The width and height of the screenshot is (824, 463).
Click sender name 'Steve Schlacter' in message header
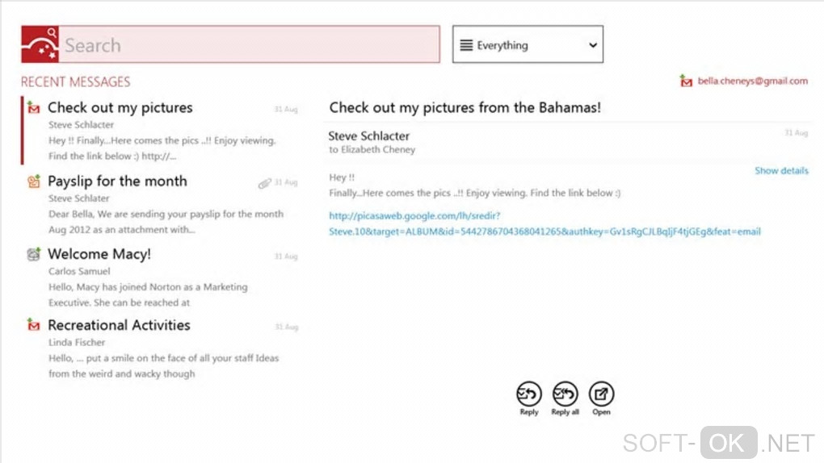tap(368, 136)
